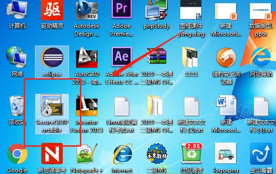Select the Linux高级编程考试.txt file
This screenshot has width=276, height=174.
[x=122, y=106]
